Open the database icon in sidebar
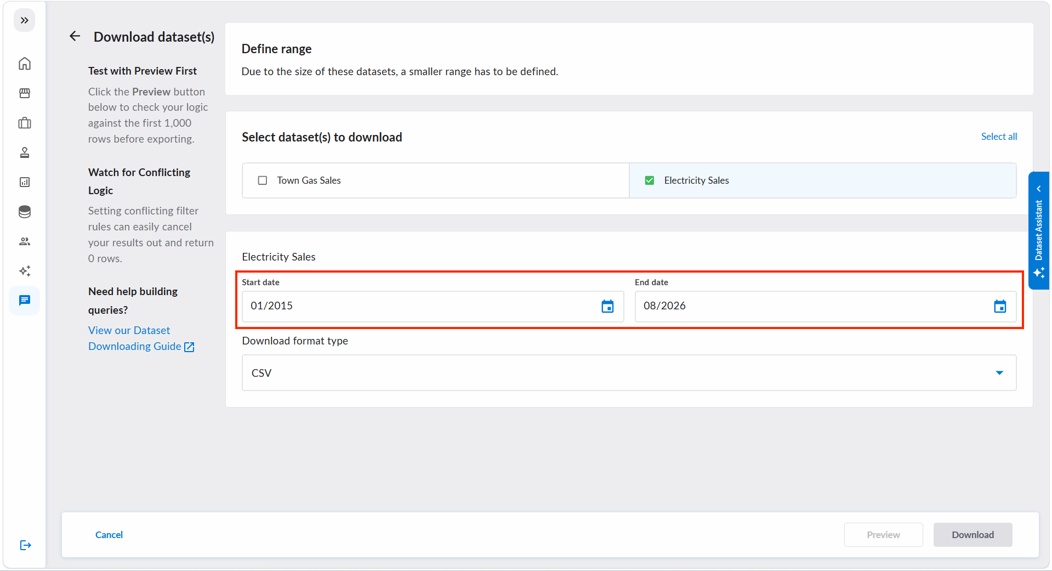The height and width of the screenshot is (571, 1052). 25,212
